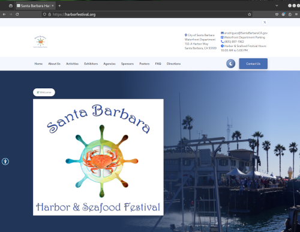Open the Sponsors menu item

127,64
